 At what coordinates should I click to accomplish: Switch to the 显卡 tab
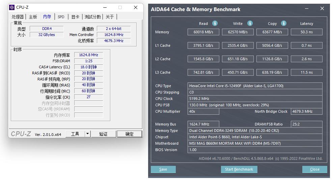pyautogui.click(x=75, y=17)
